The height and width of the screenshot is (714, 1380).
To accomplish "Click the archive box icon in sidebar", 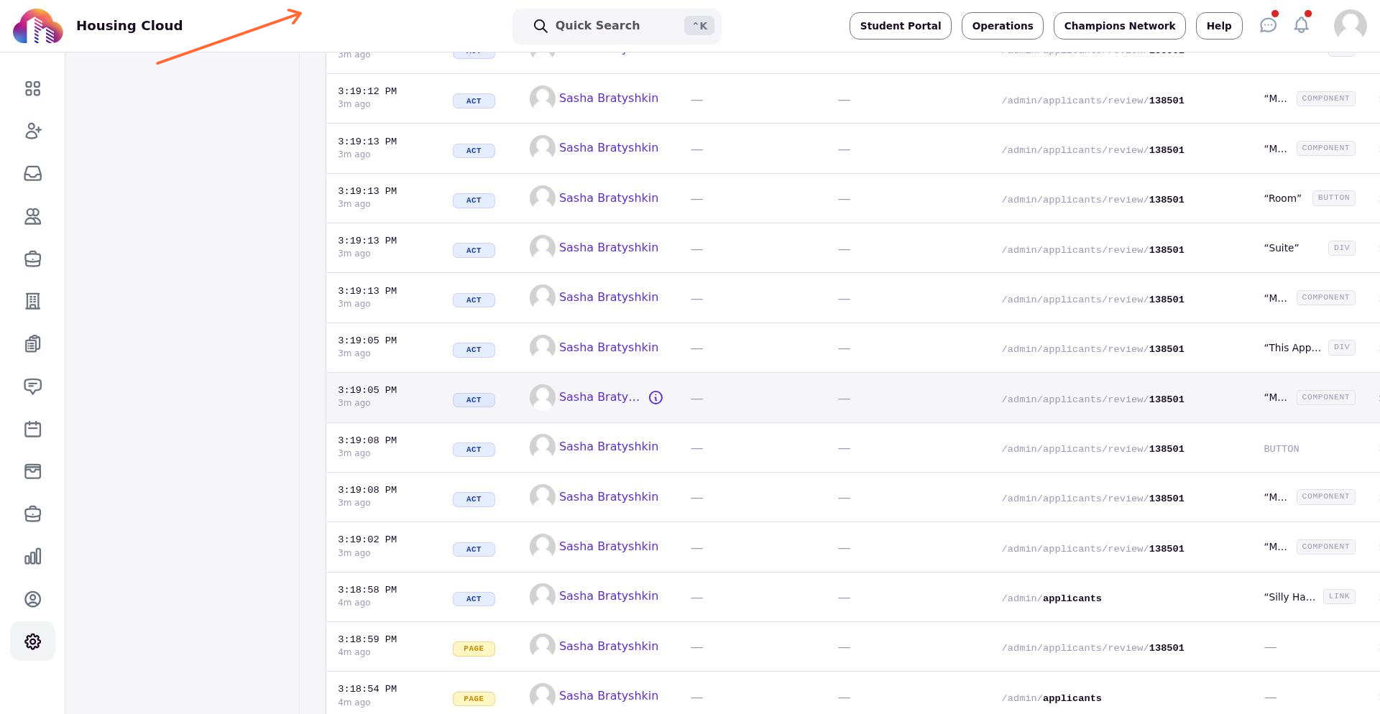I will tap(32, 471).
